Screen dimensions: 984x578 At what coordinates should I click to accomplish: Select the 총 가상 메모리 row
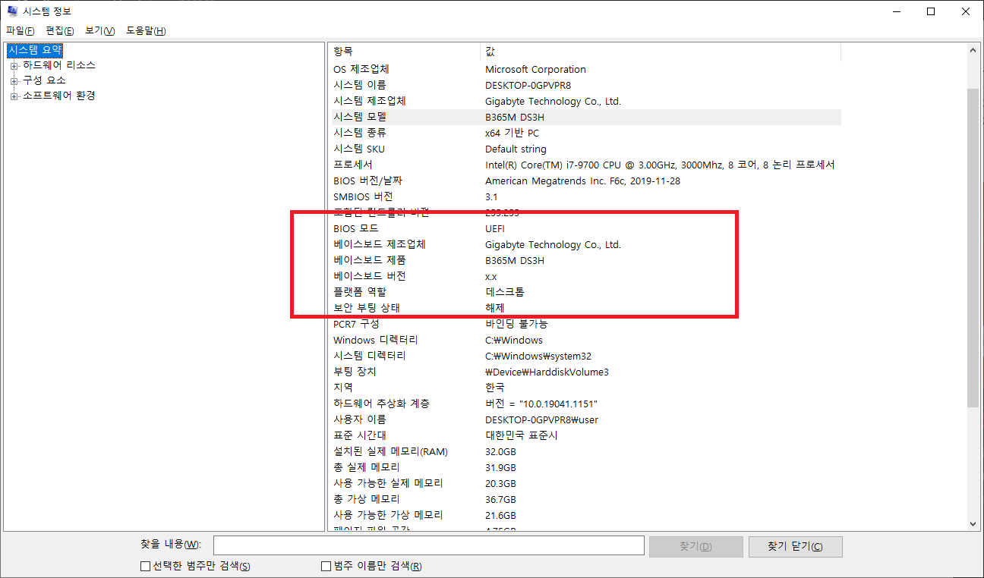coord(585,499)
